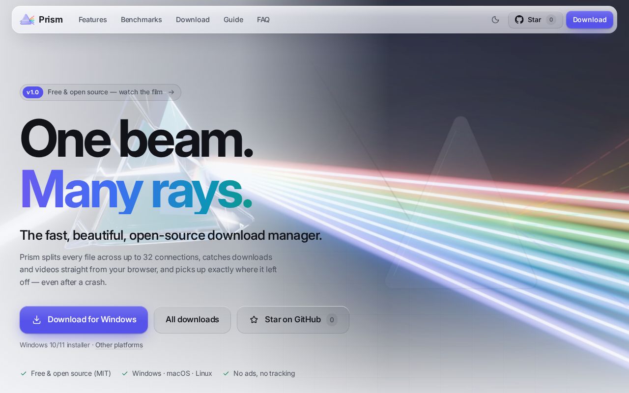Click the Prism brand name text
Screen dimensions: 629x393
51,20
